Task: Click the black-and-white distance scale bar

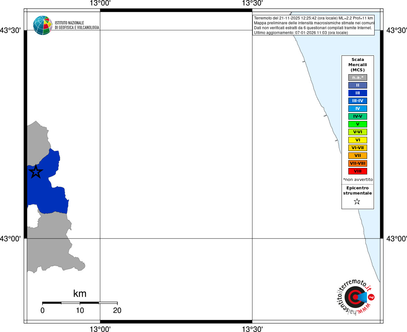Action: (x=80, y=303)
